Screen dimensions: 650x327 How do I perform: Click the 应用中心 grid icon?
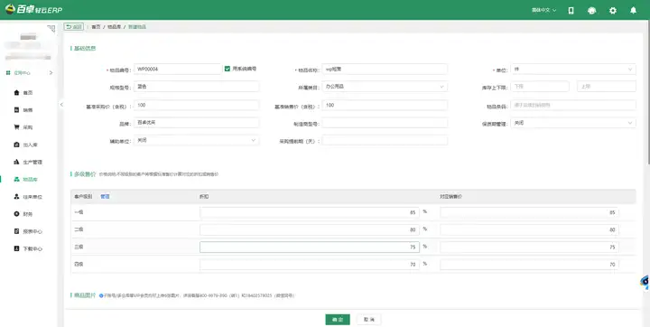(8, 72)
